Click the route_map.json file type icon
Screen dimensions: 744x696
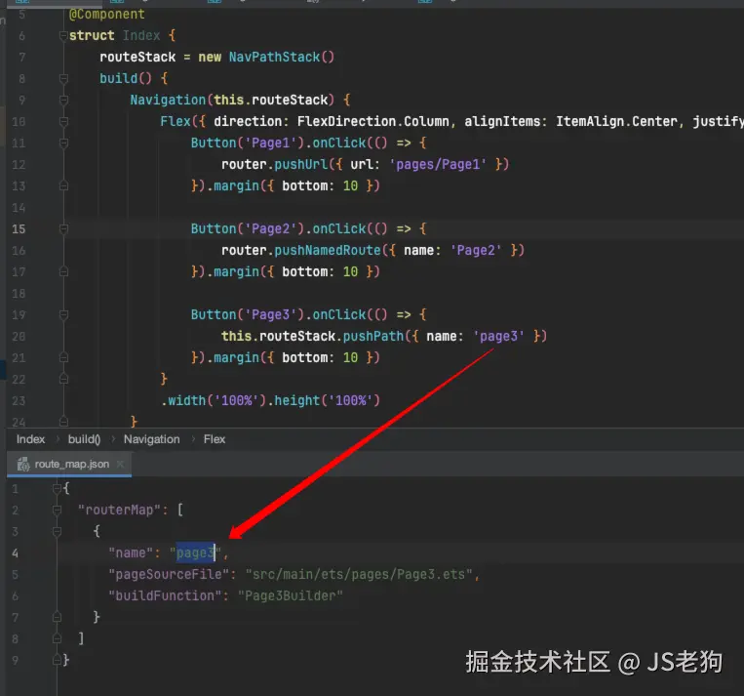[23, 464]
